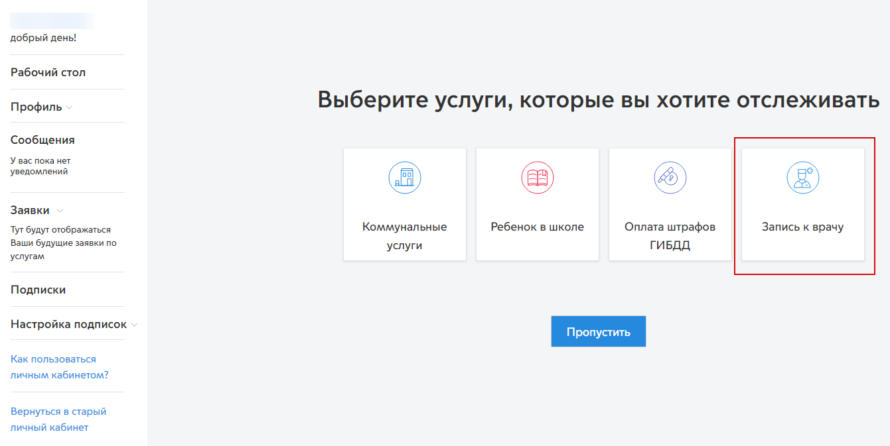The height and width of the screenshot is (446, 890).
Task: Open Сообщения in the sidebar
Action: 42,140
